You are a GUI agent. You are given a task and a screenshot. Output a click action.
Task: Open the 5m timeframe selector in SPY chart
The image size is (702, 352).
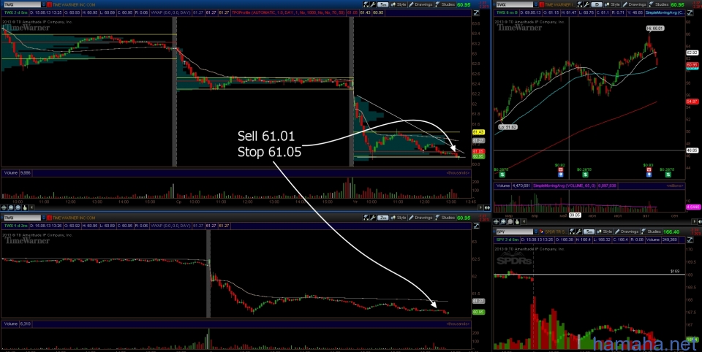(x=589, y=232)
